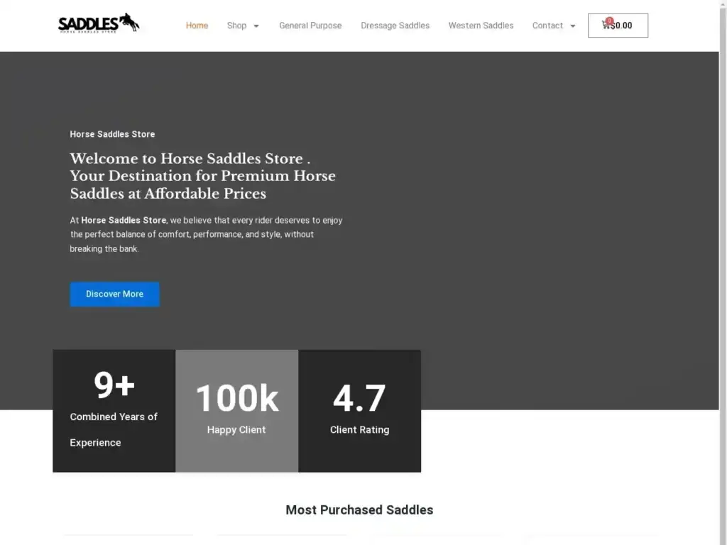727x545 pixels.
Task: Open the Contact menu item
Action: click(547, 26)
